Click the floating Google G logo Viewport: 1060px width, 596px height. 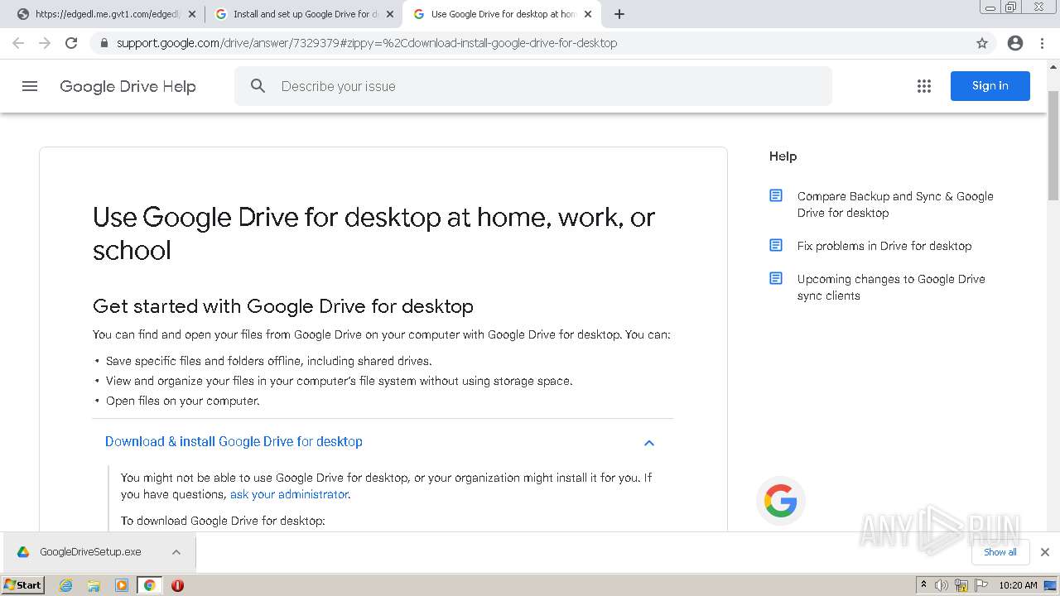tap(781, 501)
